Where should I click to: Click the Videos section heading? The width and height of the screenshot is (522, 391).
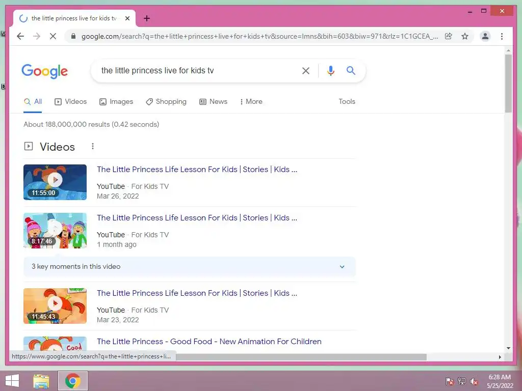coord(57,147)
